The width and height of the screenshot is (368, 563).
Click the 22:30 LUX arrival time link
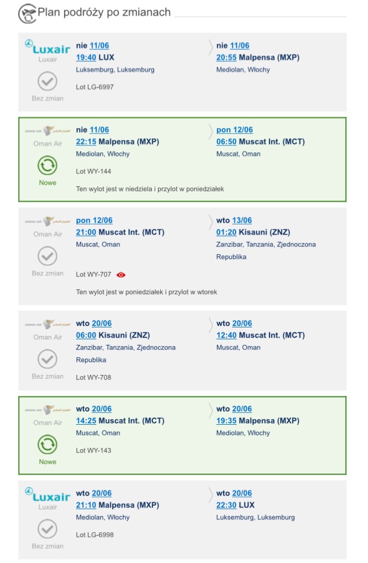(226, 505)
